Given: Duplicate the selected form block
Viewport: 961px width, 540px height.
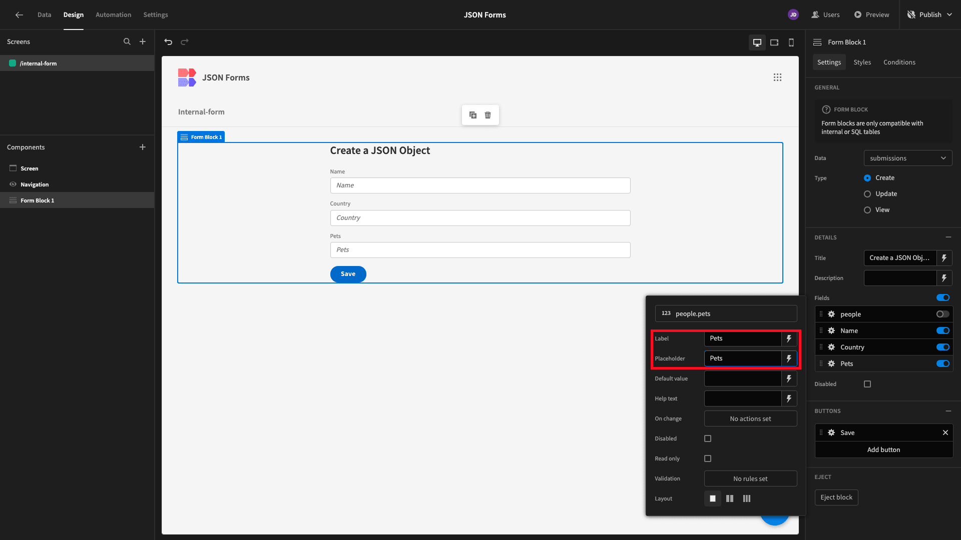Looking at the screenshot, I should (473, 115).
